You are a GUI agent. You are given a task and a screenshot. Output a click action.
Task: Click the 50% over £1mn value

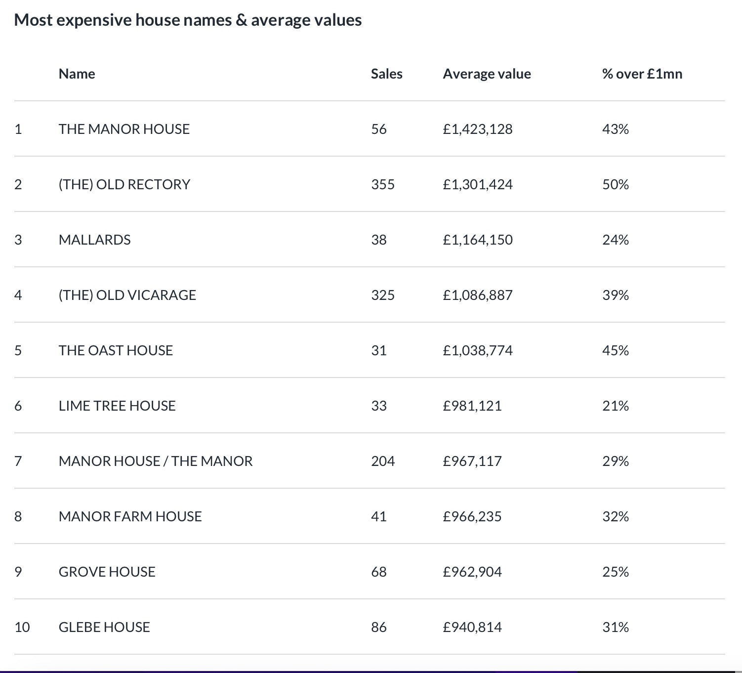[615, 184]
